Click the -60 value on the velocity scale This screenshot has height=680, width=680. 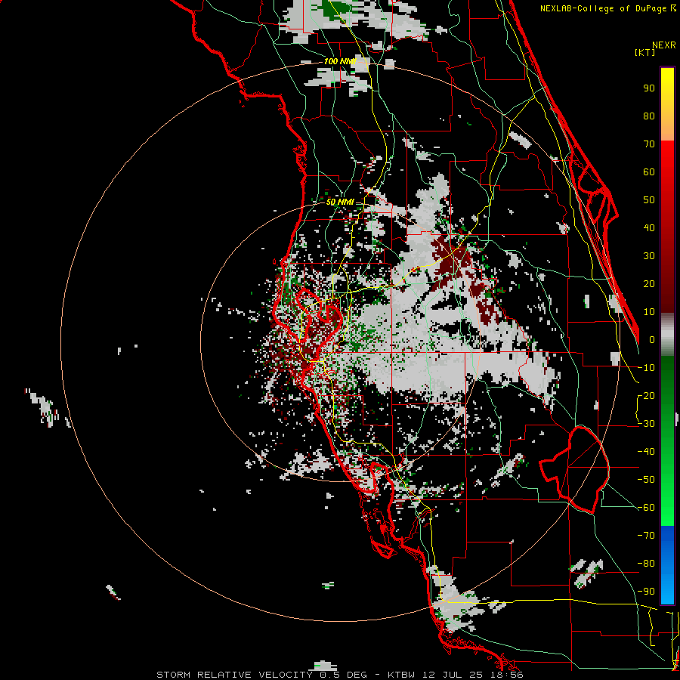point(646,508)
